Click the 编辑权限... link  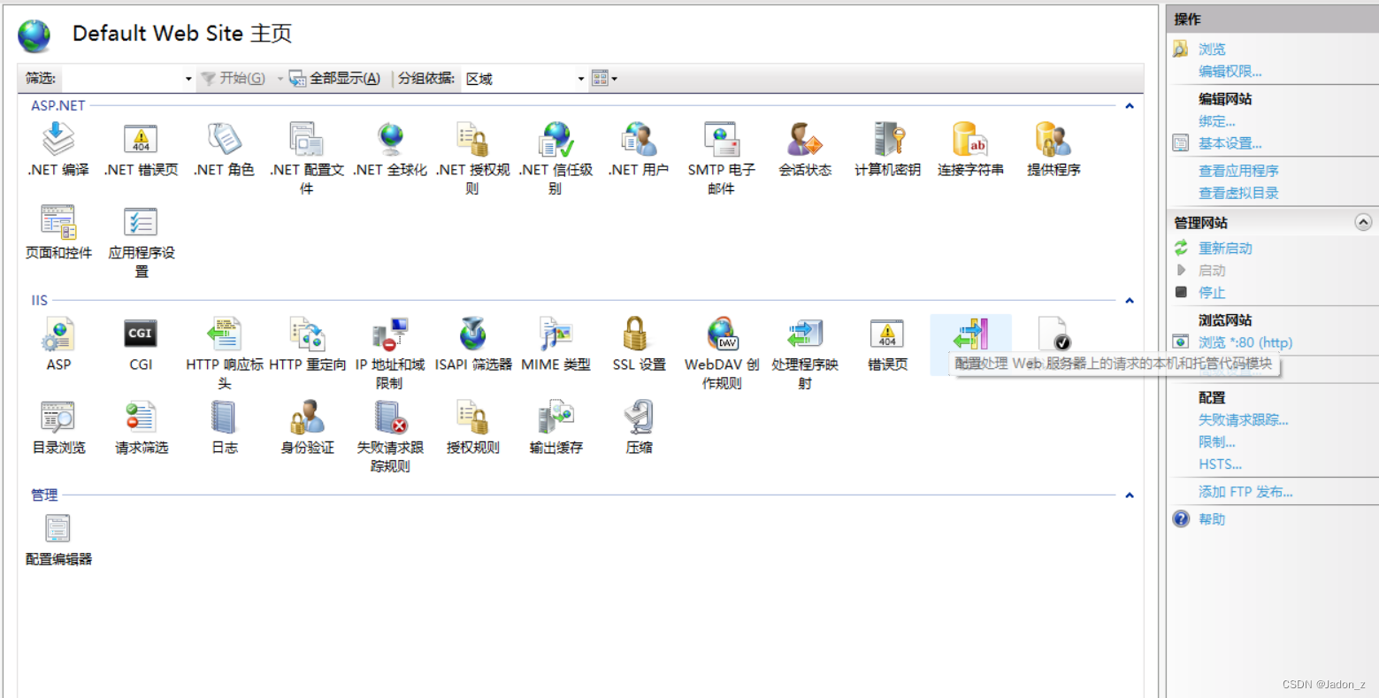[x=1230, y=72]
